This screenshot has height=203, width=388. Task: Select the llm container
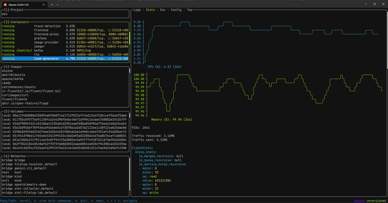point(65,55)
